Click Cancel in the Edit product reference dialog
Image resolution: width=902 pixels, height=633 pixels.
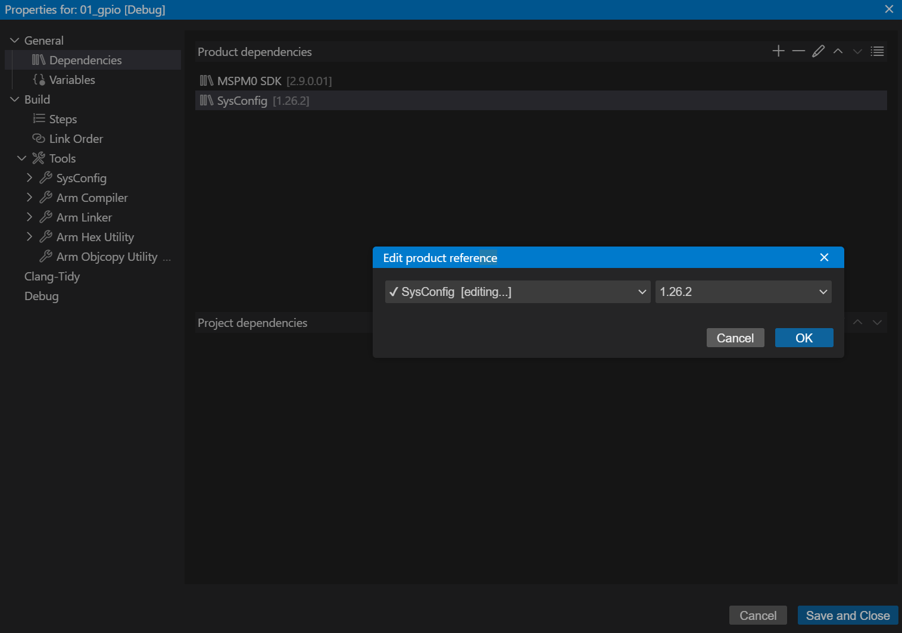coord(735,338)
